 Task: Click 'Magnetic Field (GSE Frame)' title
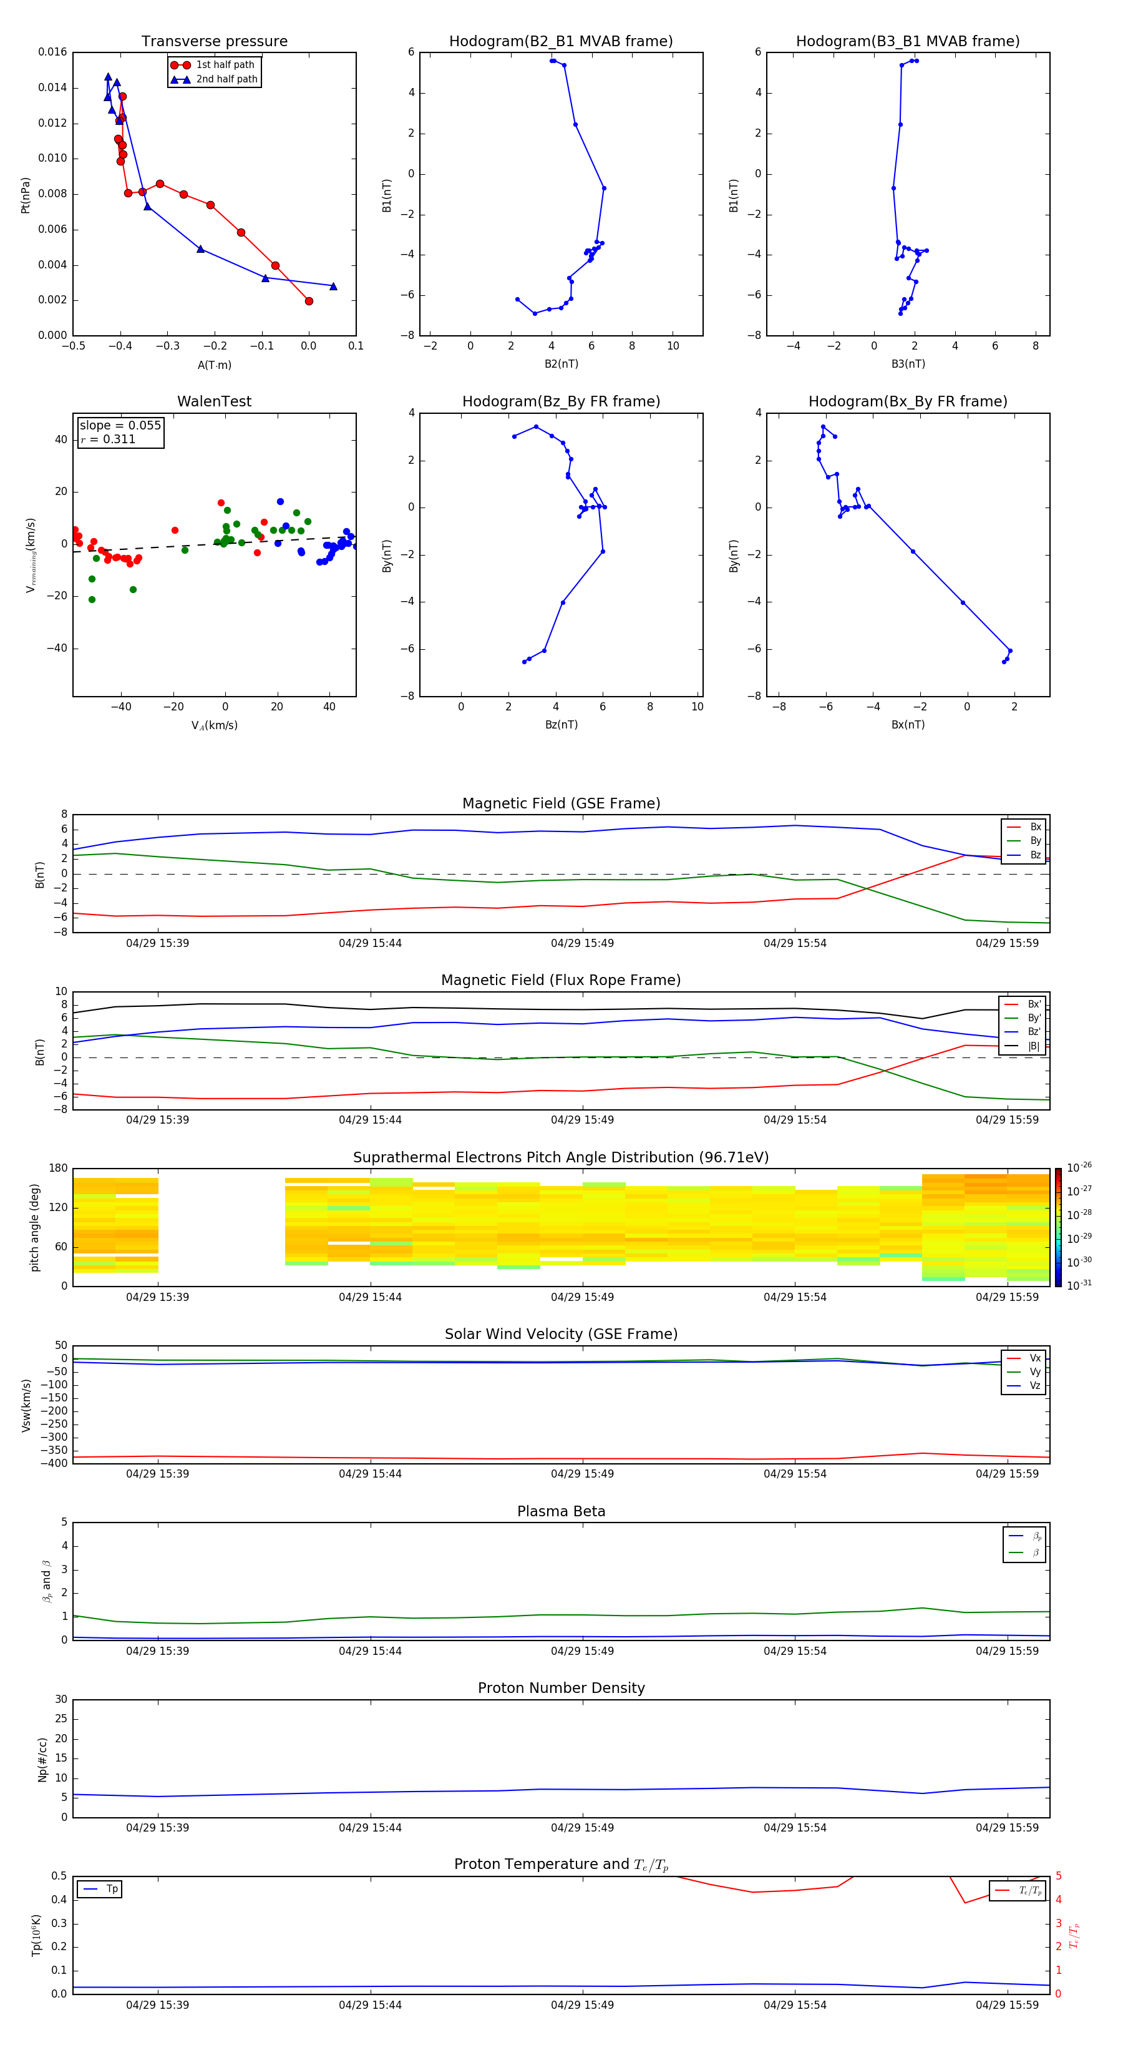(561, 803)
